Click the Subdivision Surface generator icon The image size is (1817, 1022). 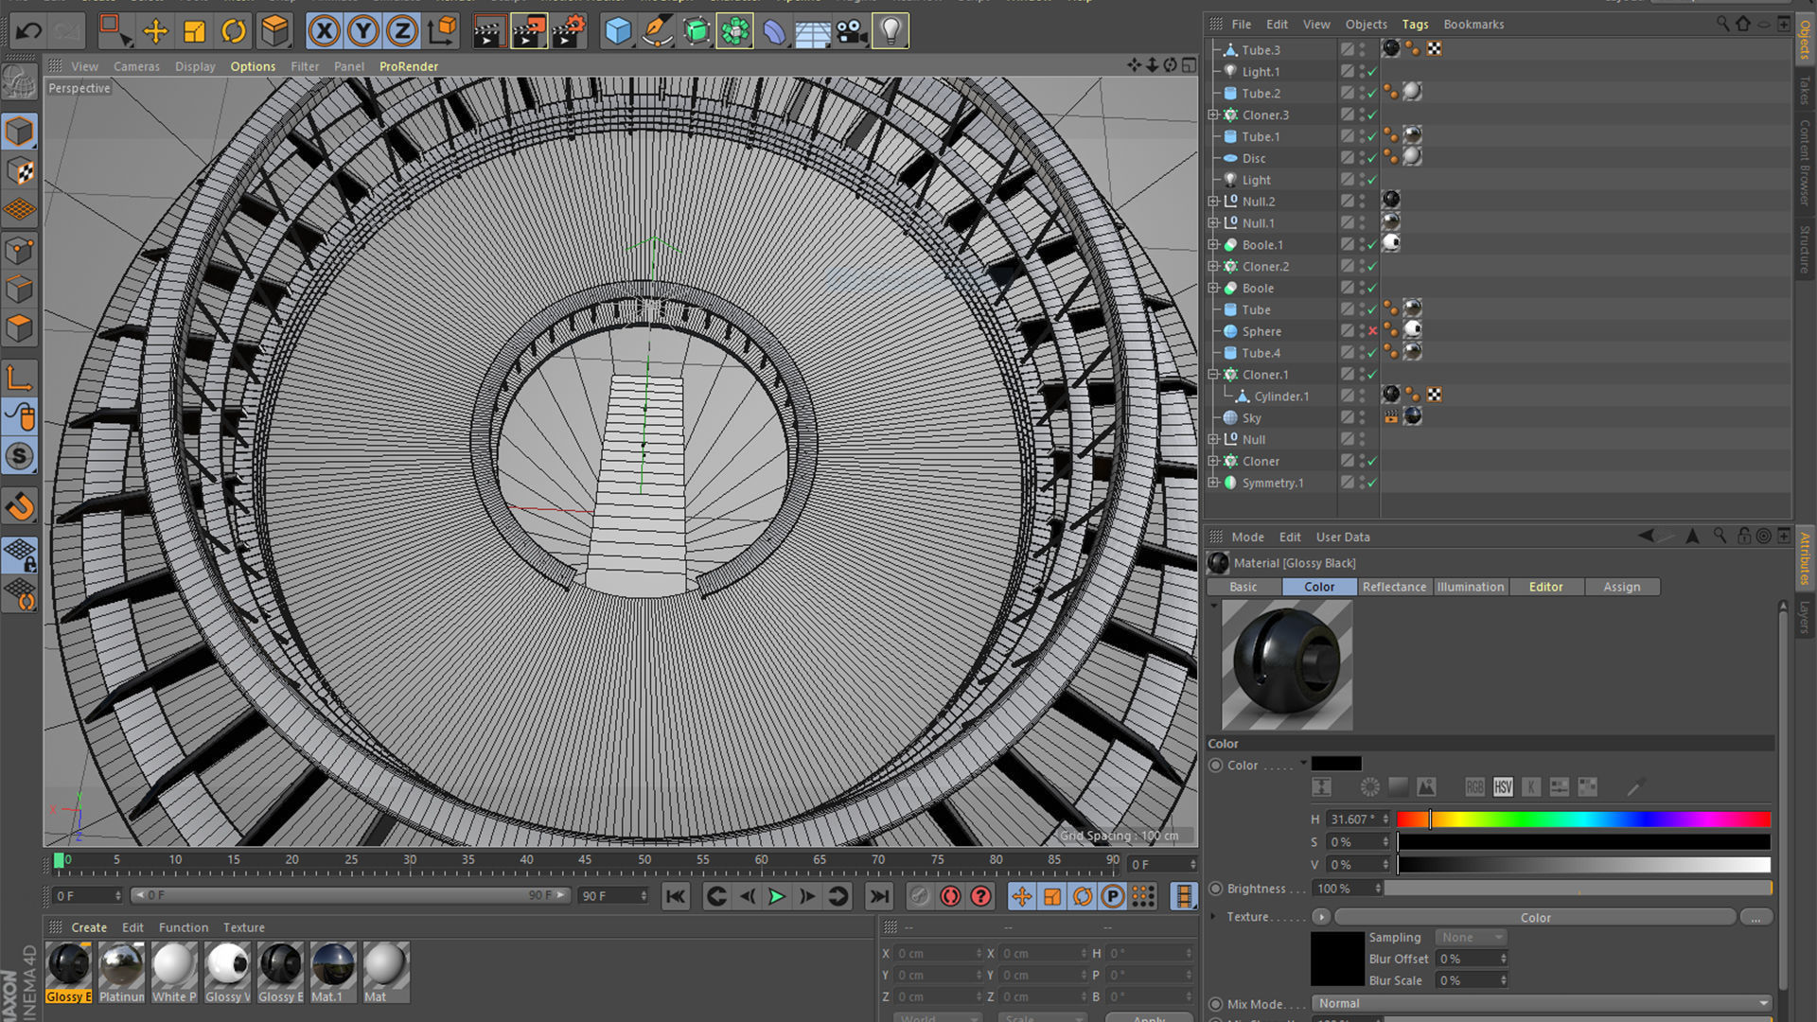[696, 31]
